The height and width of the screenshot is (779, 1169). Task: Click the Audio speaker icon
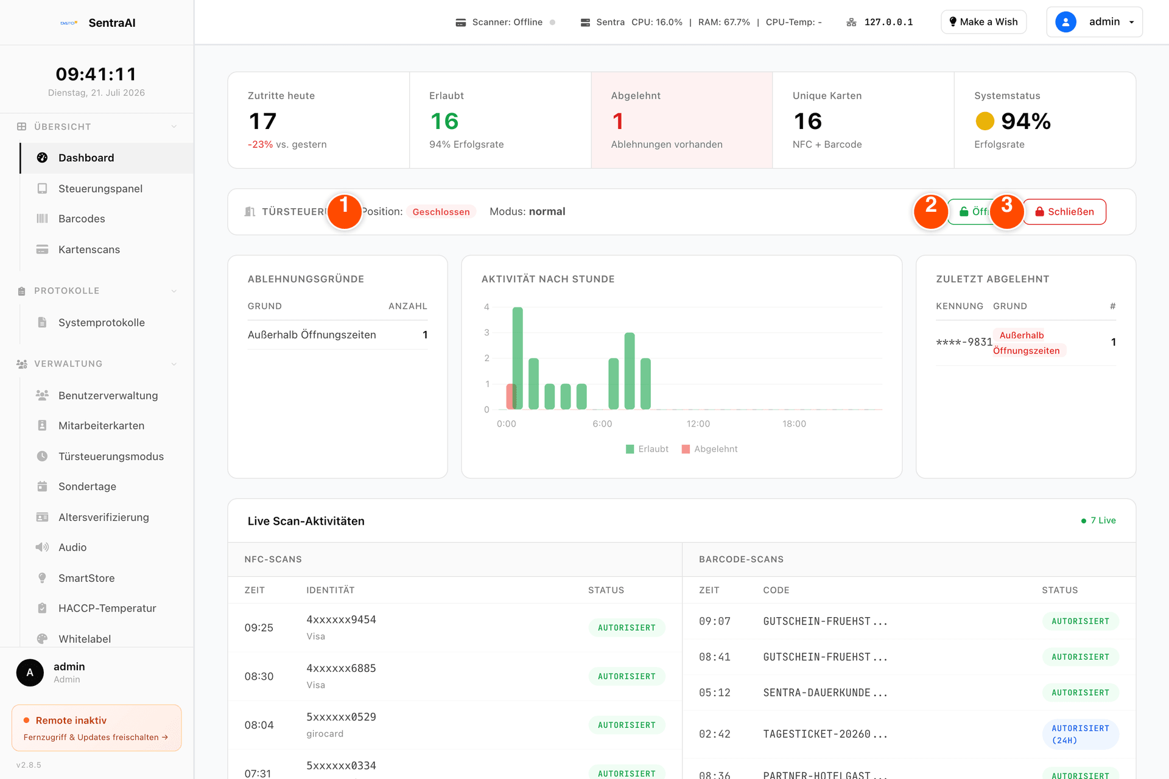(x=42, y=547)
